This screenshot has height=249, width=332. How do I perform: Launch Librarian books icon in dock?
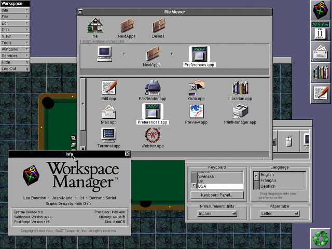321,72
